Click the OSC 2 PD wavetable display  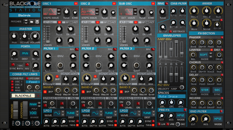pos(88,12)
